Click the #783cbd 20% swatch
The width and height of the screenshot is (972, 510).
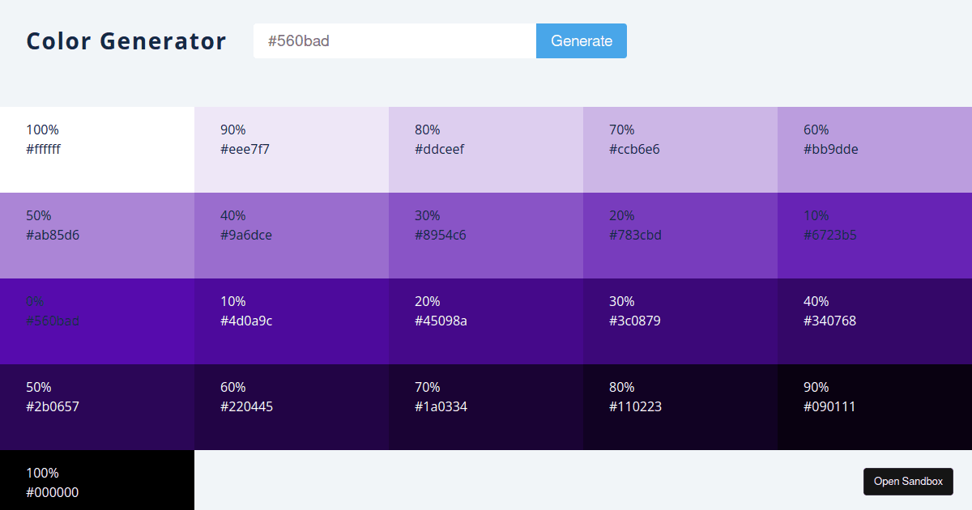[680, 235]
